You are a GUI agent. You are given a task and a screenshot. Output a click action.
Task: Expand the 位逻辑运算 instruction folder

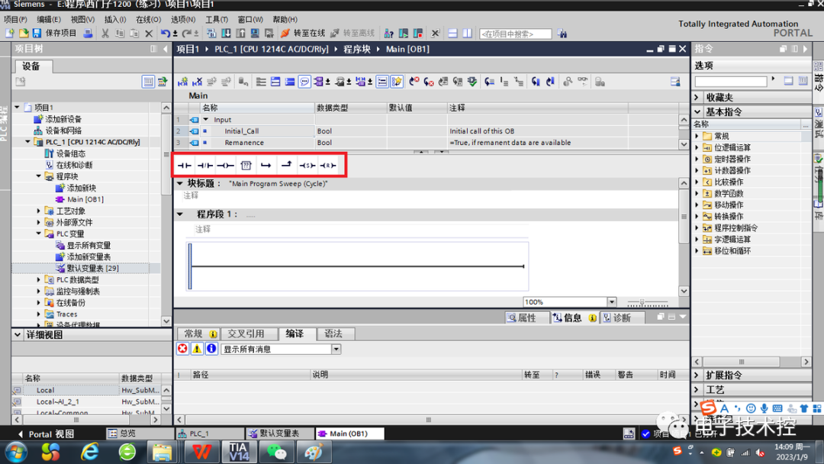click(x=697, y=147)
